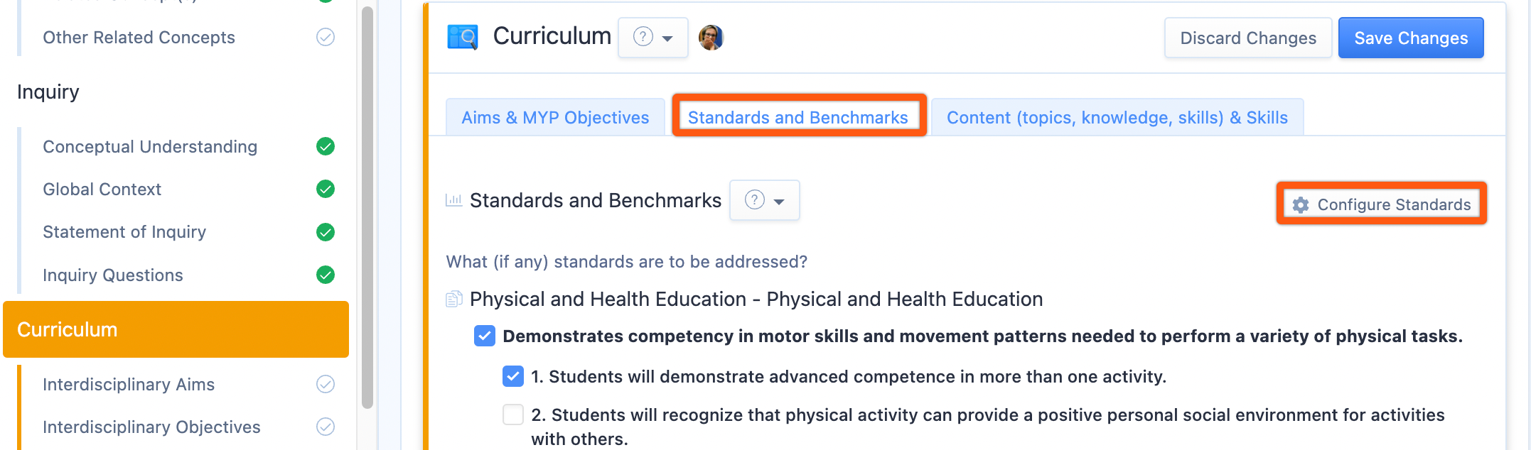Click green checkmark beside Conceptual Understanding
The height and width of the screenshot is (450, 1531).
(326, 147)
